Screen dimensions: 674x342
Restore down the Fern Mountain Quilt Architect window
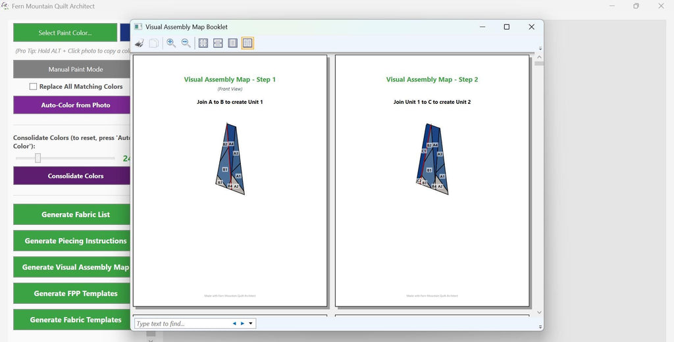point(636,6)
